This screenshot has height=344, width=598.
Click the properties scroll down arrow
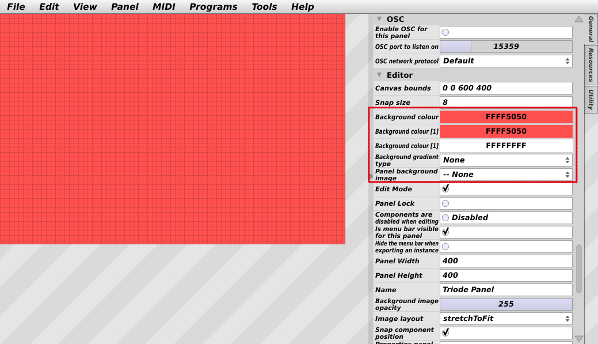tap(579, 339)
